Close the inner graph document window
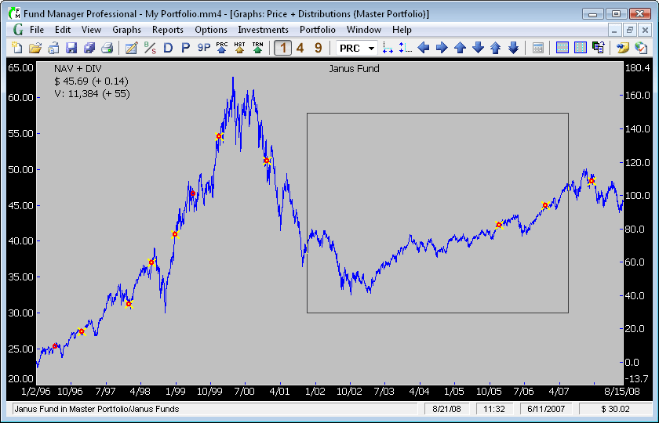The width and height of the screenshot is (659, 423). [x=644, y=30]
